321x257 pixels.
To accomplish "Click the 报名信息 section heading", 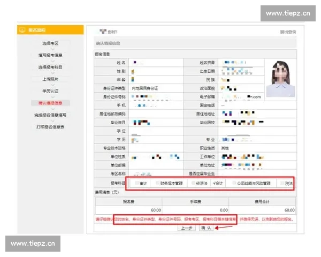I will pos(102,54).
